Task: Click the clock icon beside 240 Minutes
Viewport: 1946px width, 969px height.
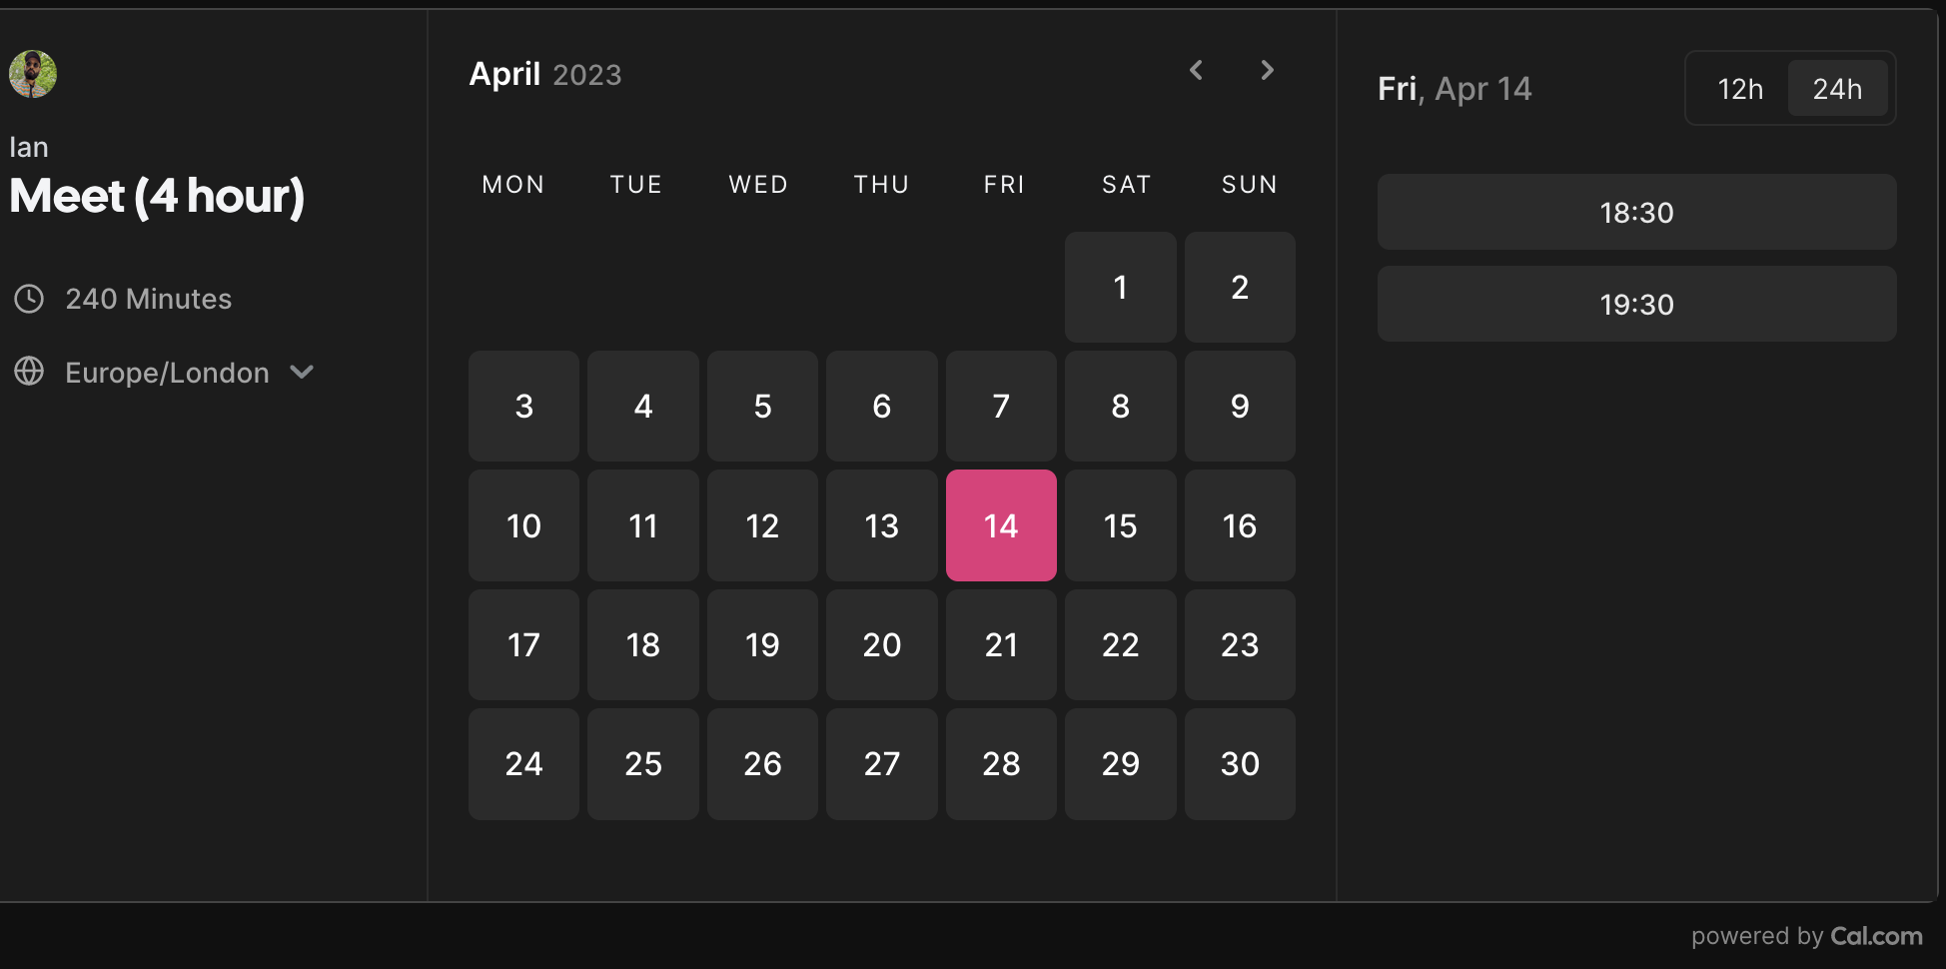Action: coord(29,298)
